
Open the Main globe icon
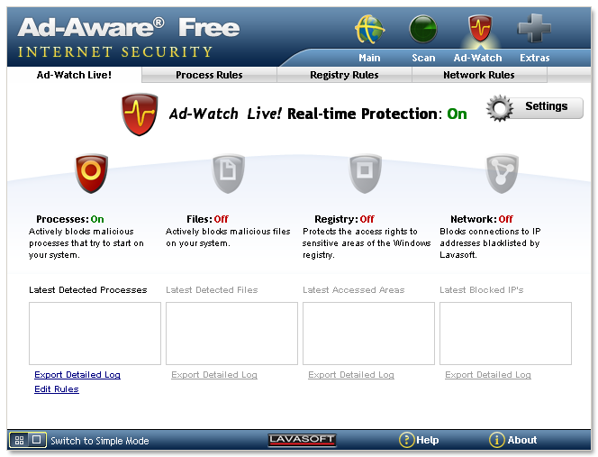click(369, 29)
